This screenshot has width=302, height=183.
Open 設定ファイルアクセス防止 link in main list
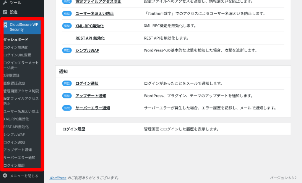98,2
